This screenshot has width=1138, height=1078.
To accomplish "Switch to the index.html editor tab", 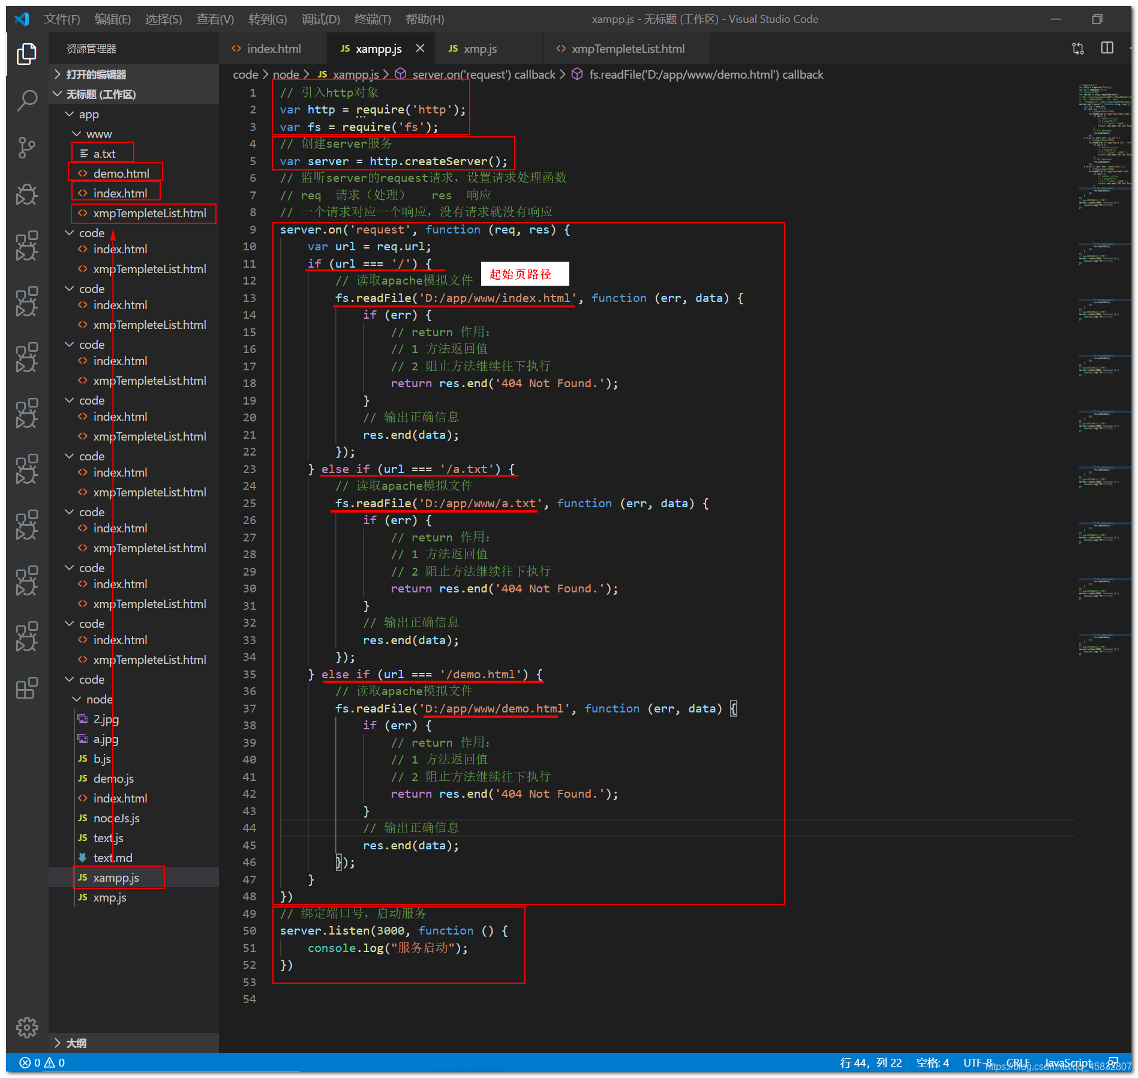I will coord(273,49).
